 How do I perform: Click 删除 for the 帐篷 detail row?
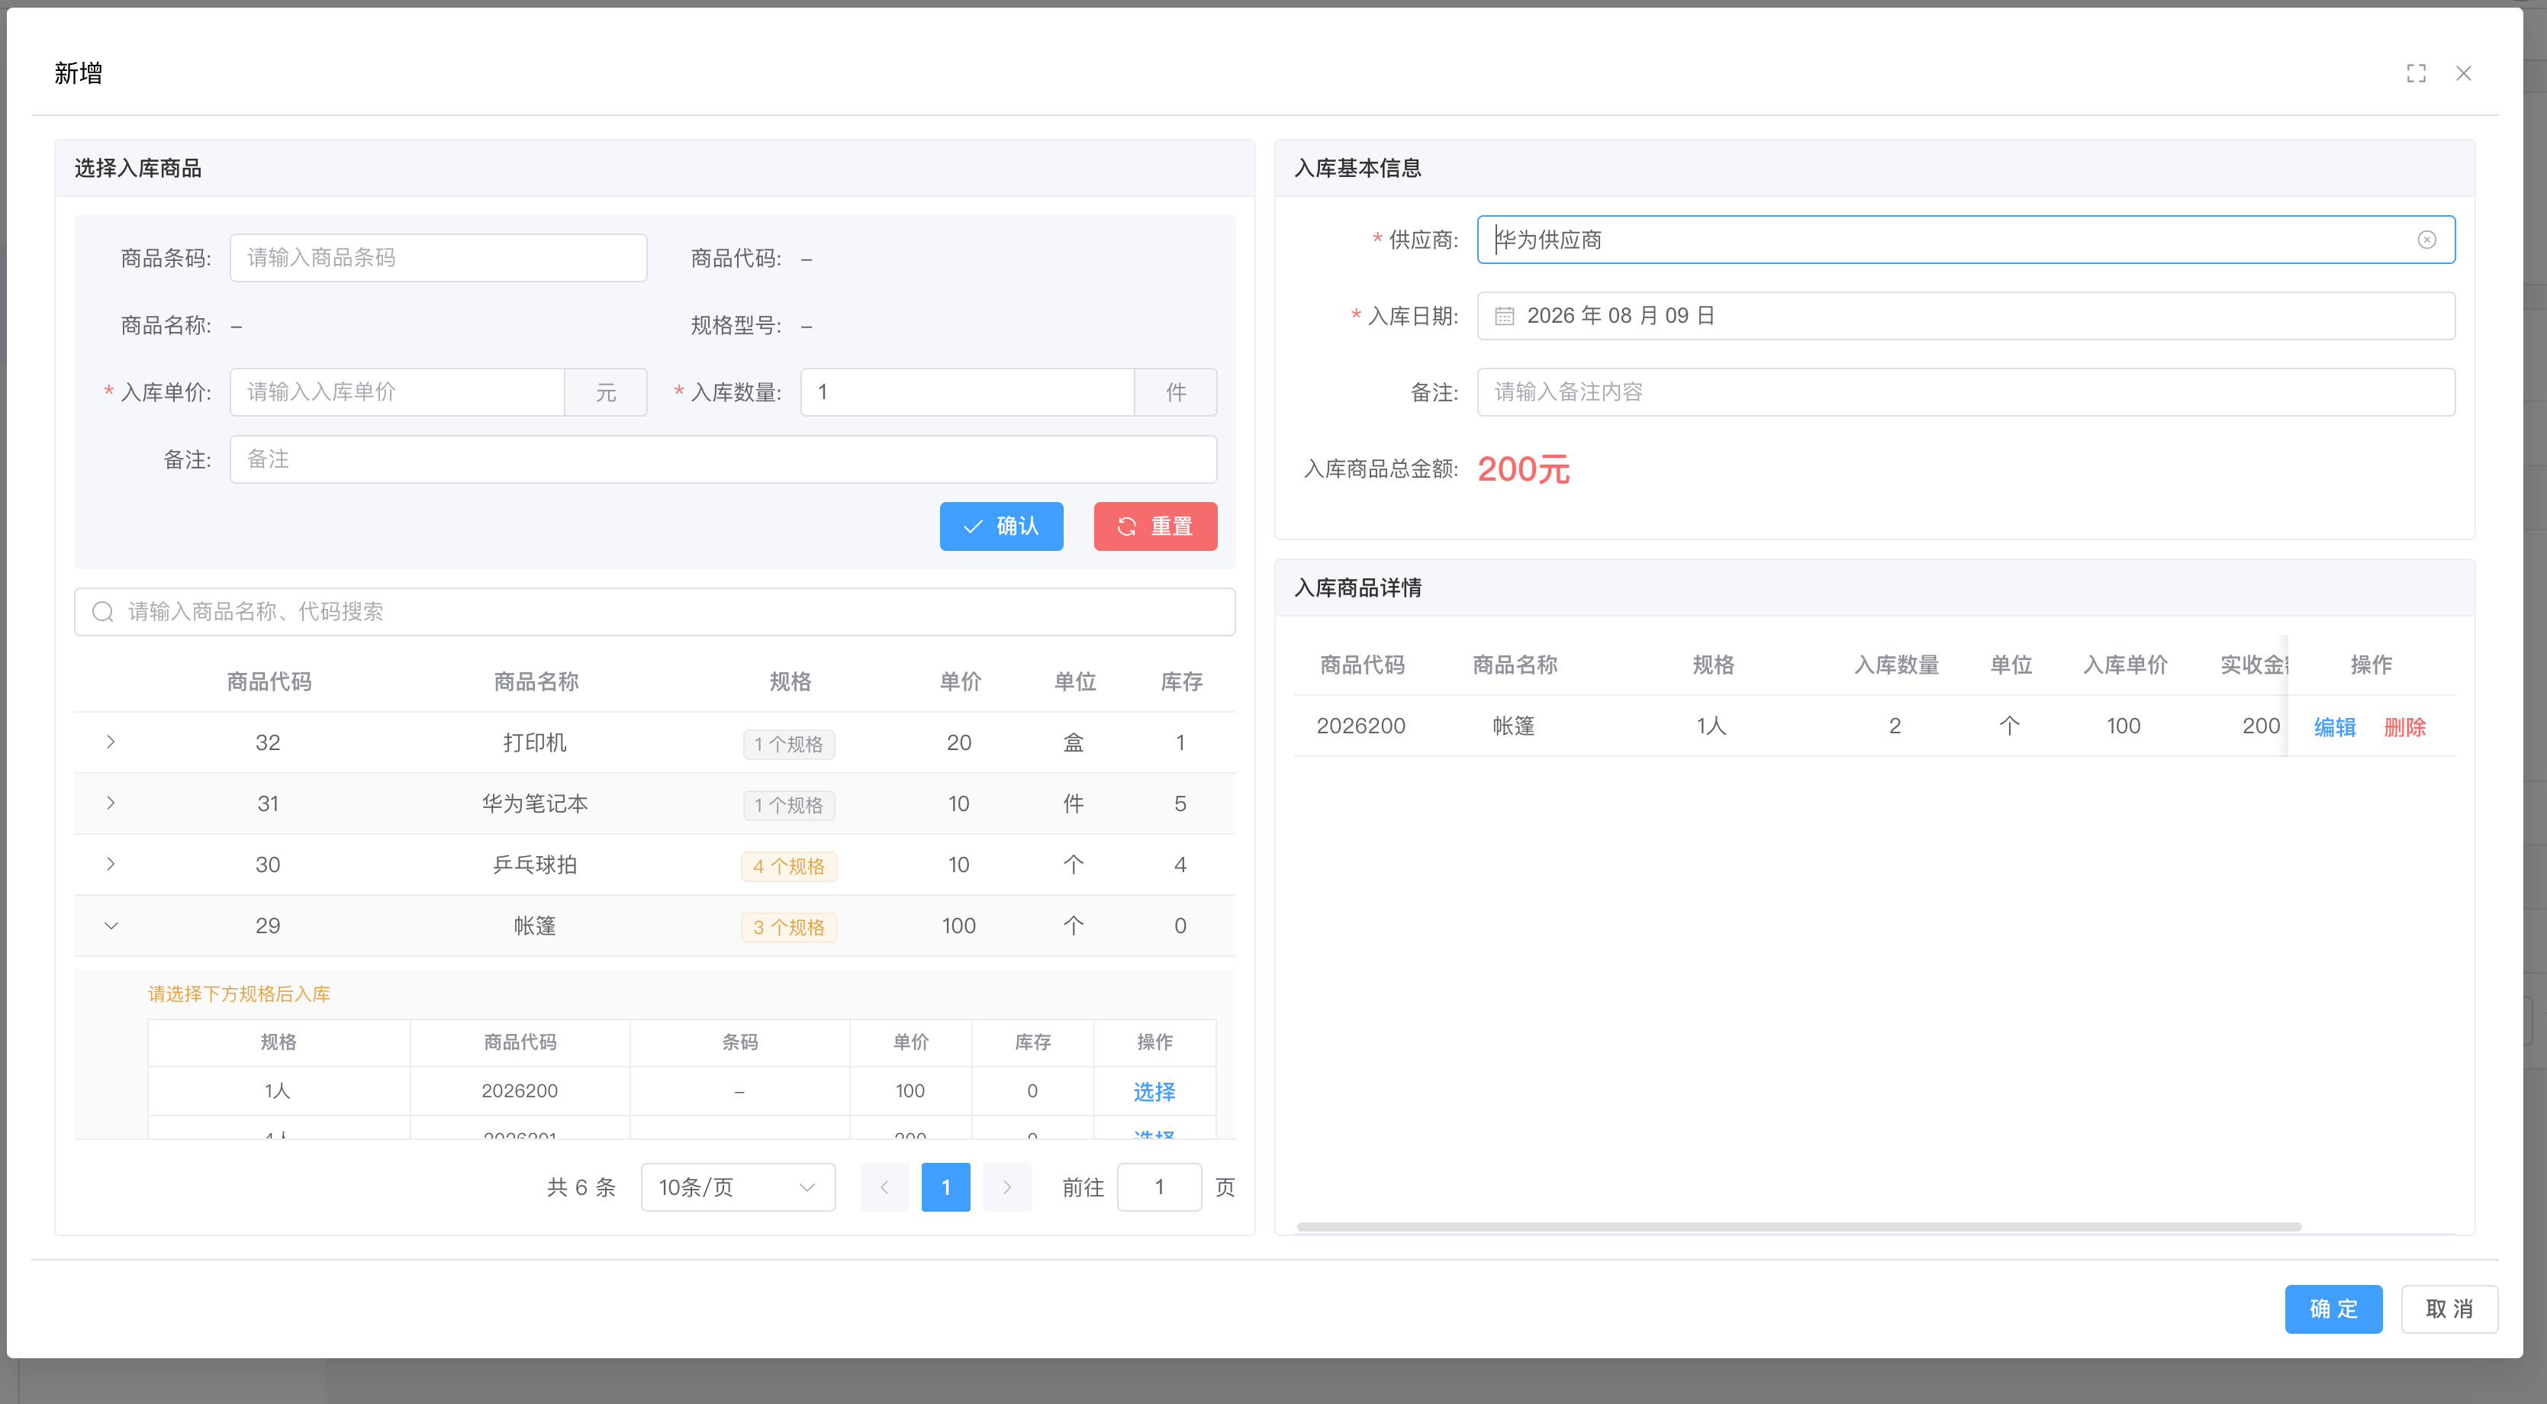2404,728
